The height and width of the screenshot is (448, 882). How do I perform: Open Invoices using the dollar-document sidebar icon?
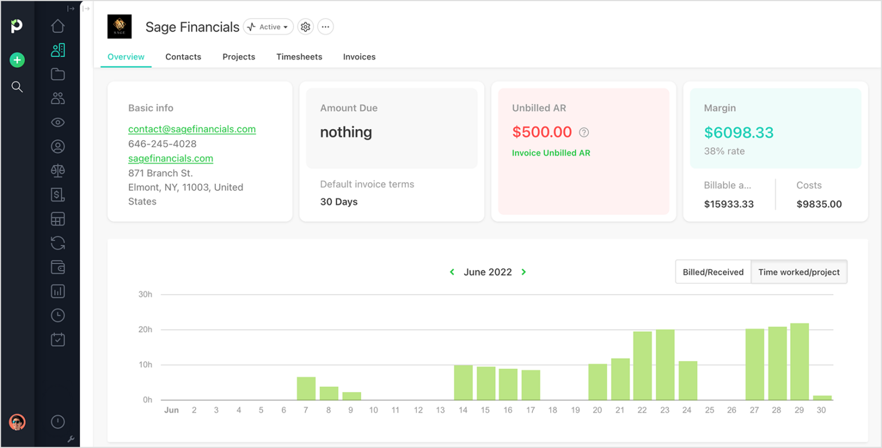click(x=57, y=195)
